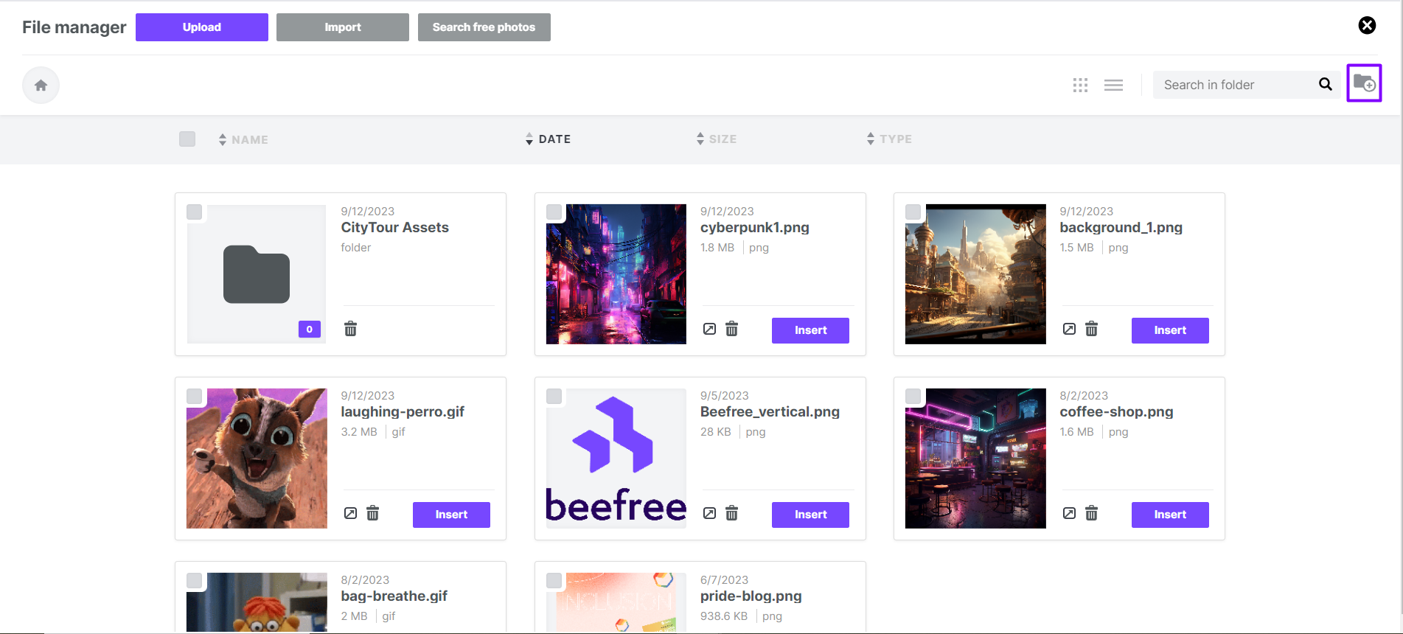Insert cyberpunk1.png

[x=810, y=330]
